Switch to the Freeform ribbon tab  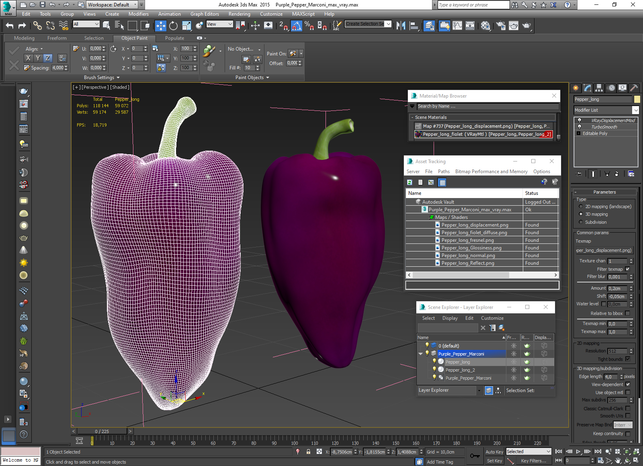(x=57, y=38)
